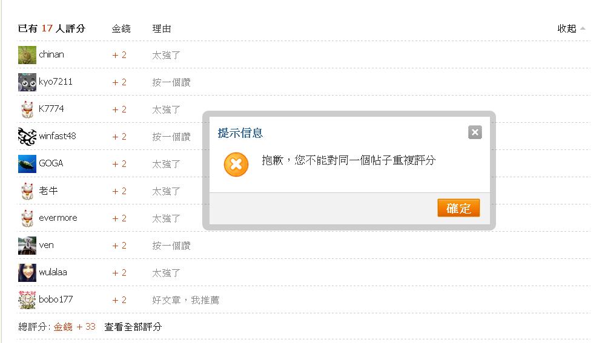Visit kyo7211's profile link
This screenshot has height=343, width=605.
coord(56,82)
